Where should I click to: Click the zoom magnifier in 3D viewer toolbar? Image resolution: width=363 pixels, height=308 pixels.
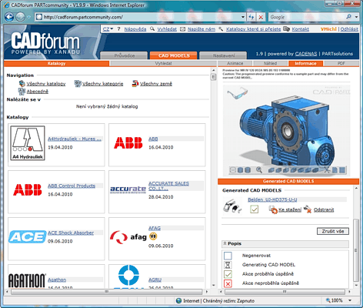click(x=259, y=169)
